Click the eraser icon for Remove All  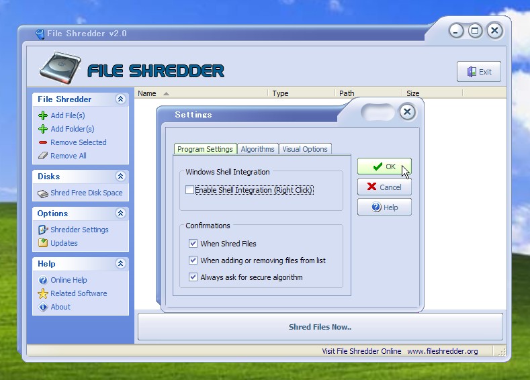click(43, 156)
